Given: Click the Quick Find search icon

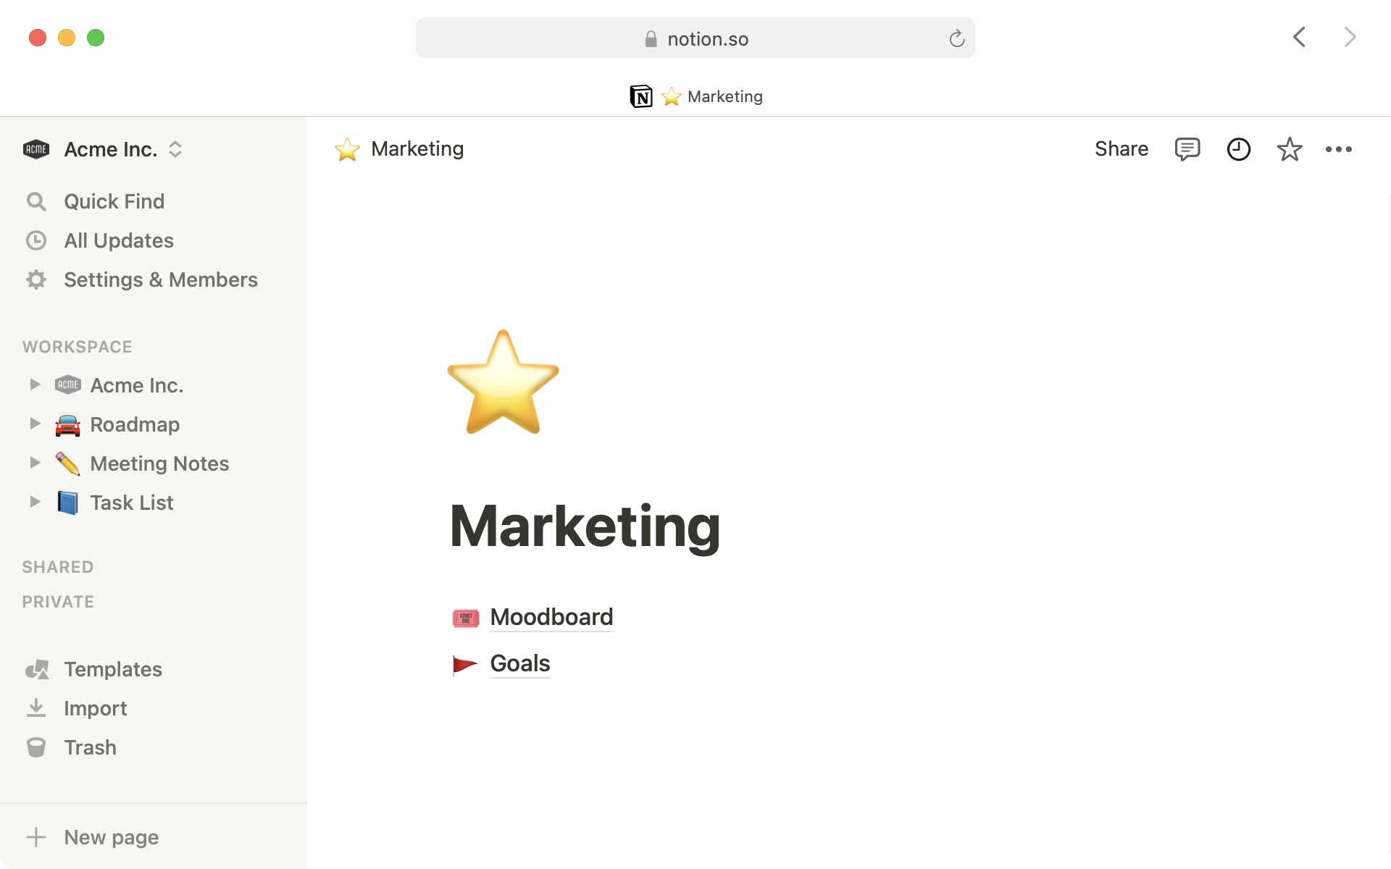Looking at the screenshot, I should (36, 200).
